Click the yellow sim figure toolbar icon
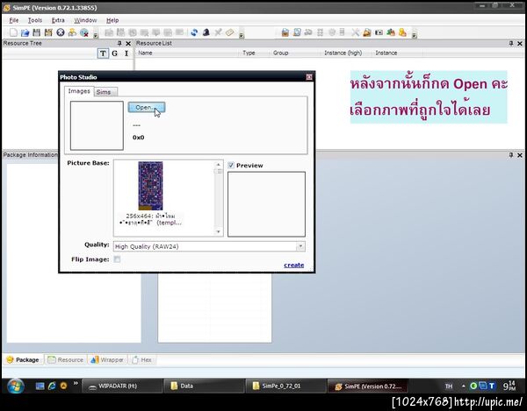The image size is (527, 411). tap(402, 32)
